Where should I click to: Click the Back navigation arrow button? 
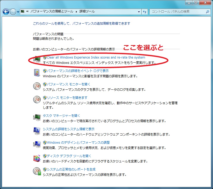[6, 12]
